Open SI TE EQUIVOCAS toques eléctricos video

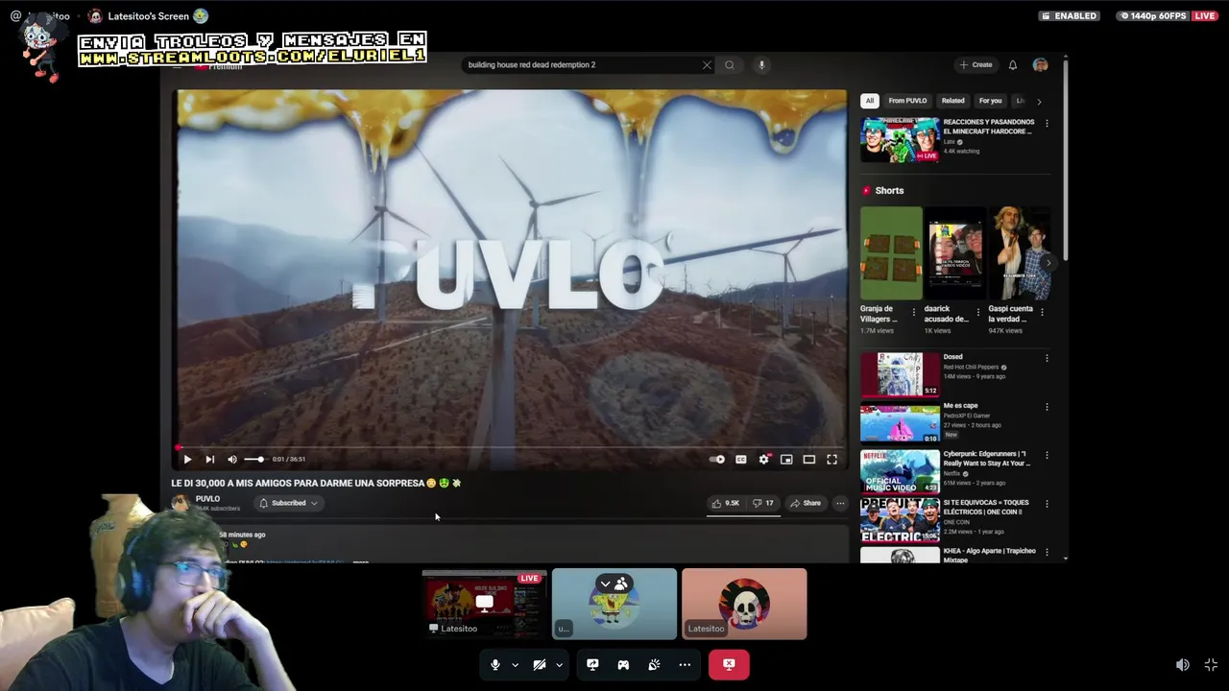(900, 521)
